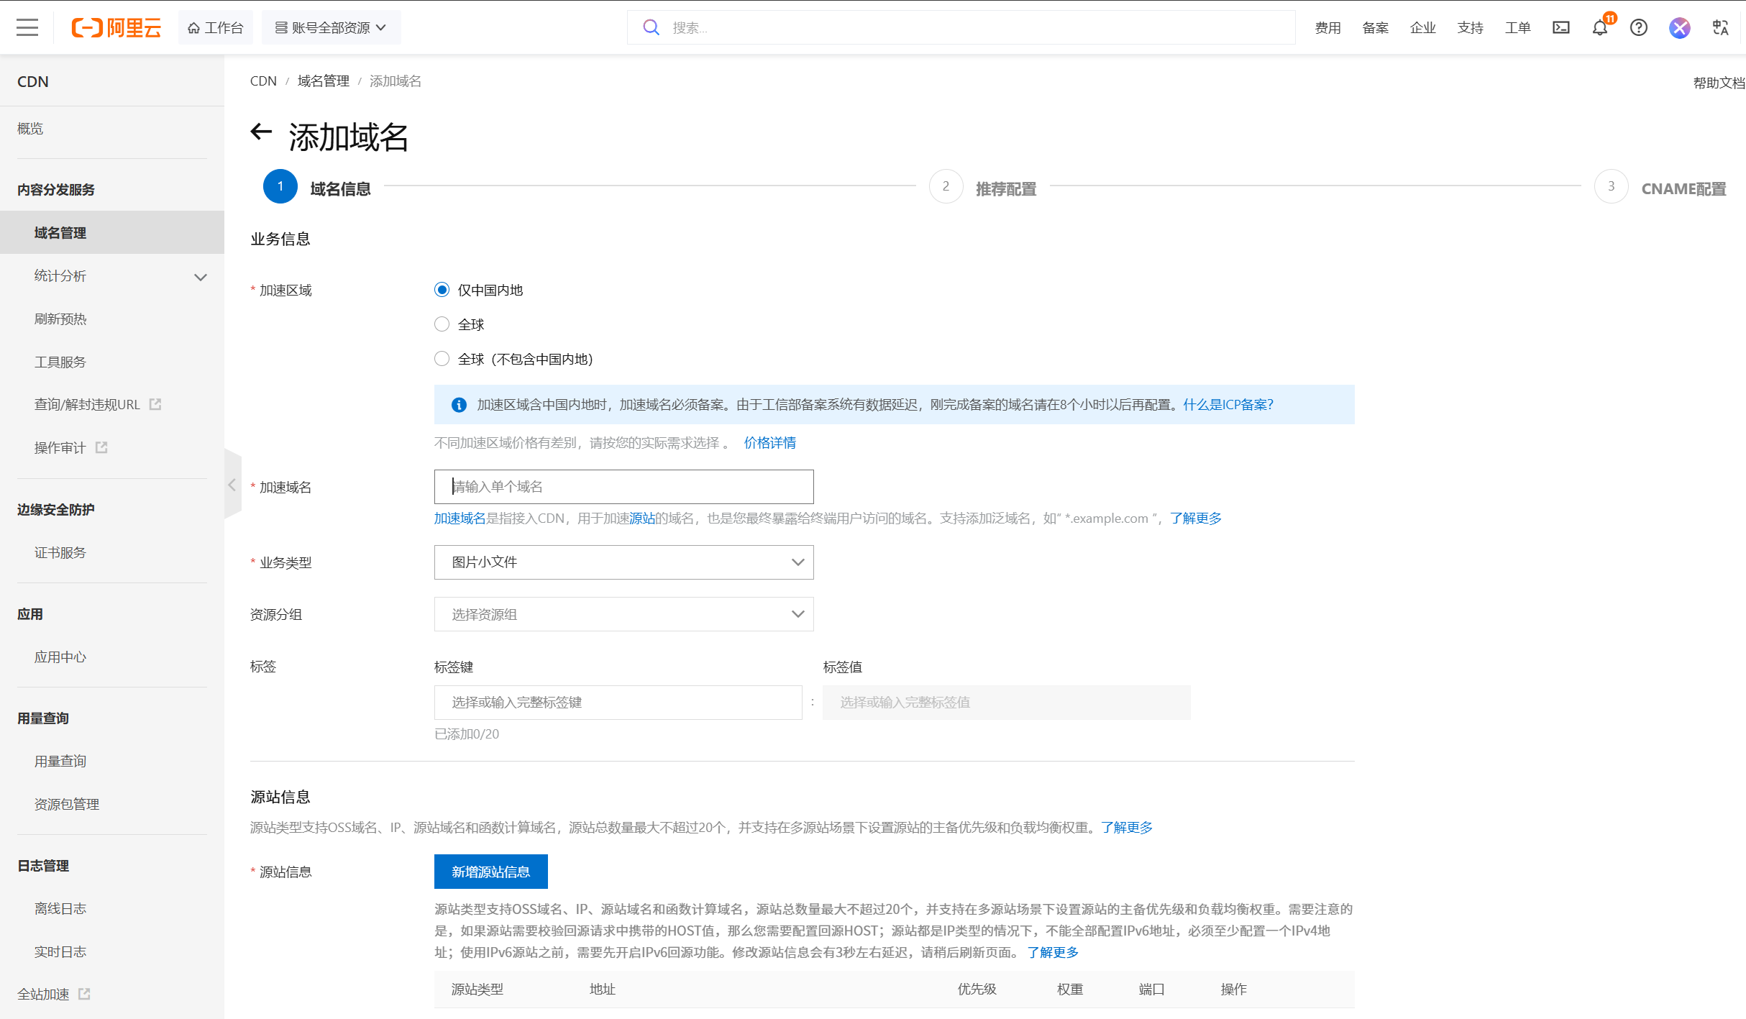Click the 新增源站信息 button
This screenshot has height=1019, width=1746.
pyautogui.click(x=490, y=872)
